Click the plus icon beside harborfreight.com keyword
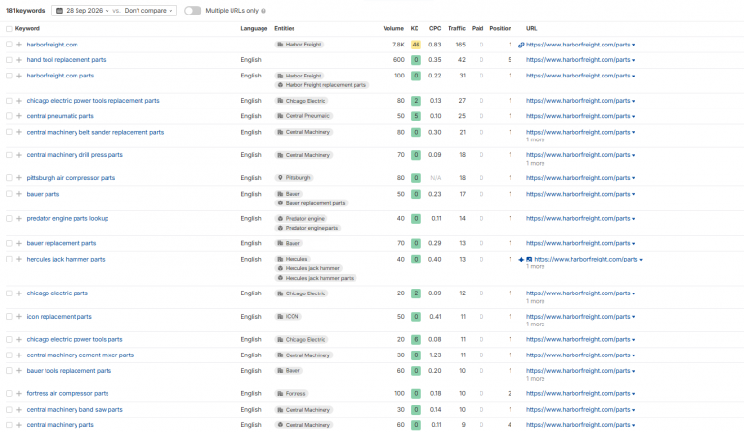Image resolution: width=744 pixels, height=432 pixels. (x=19, y=45)
